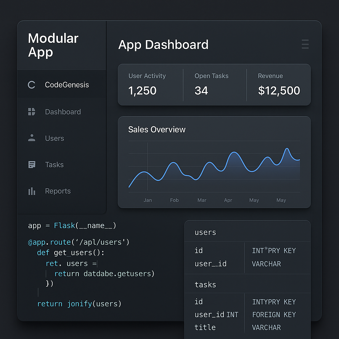Click the Tasks note icon
Screen dimensions: 339x339
(32, 165)
